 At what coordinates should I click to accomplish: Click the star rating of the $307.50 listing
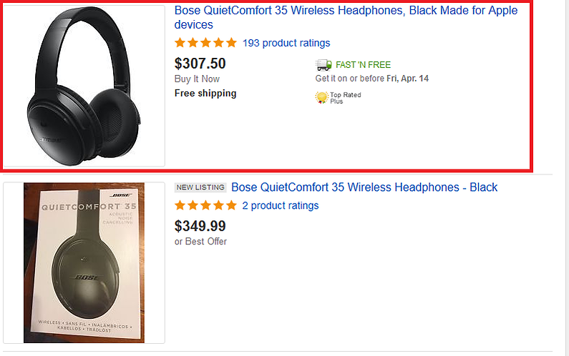[x=205, y=43]
